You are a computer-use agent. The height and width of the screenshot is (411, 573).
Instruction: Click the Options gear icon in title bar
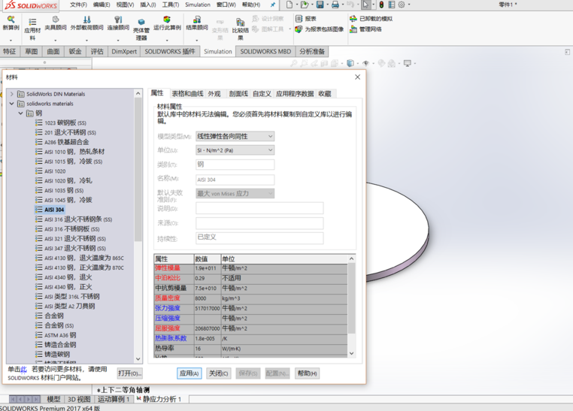click(x=402, y=5)
